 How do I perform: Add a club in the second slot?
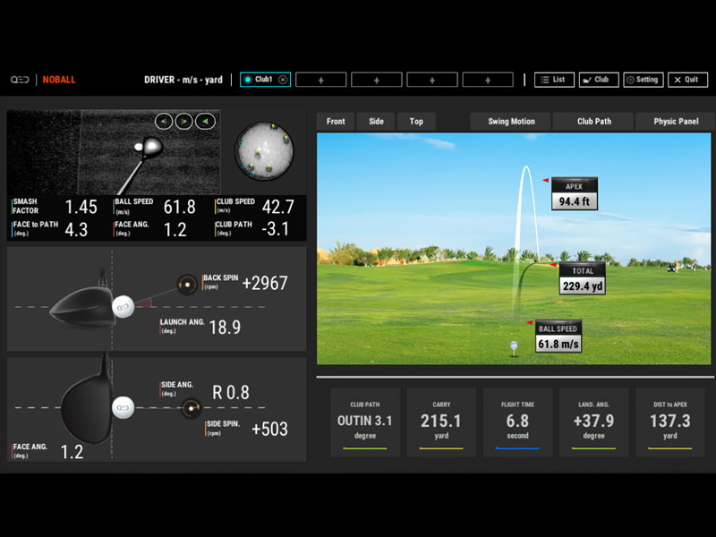point(320,80)
